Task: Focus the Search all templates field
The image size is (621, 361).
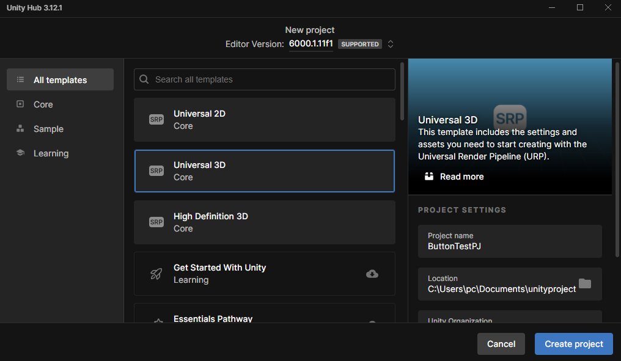Action: coord(265,79)
